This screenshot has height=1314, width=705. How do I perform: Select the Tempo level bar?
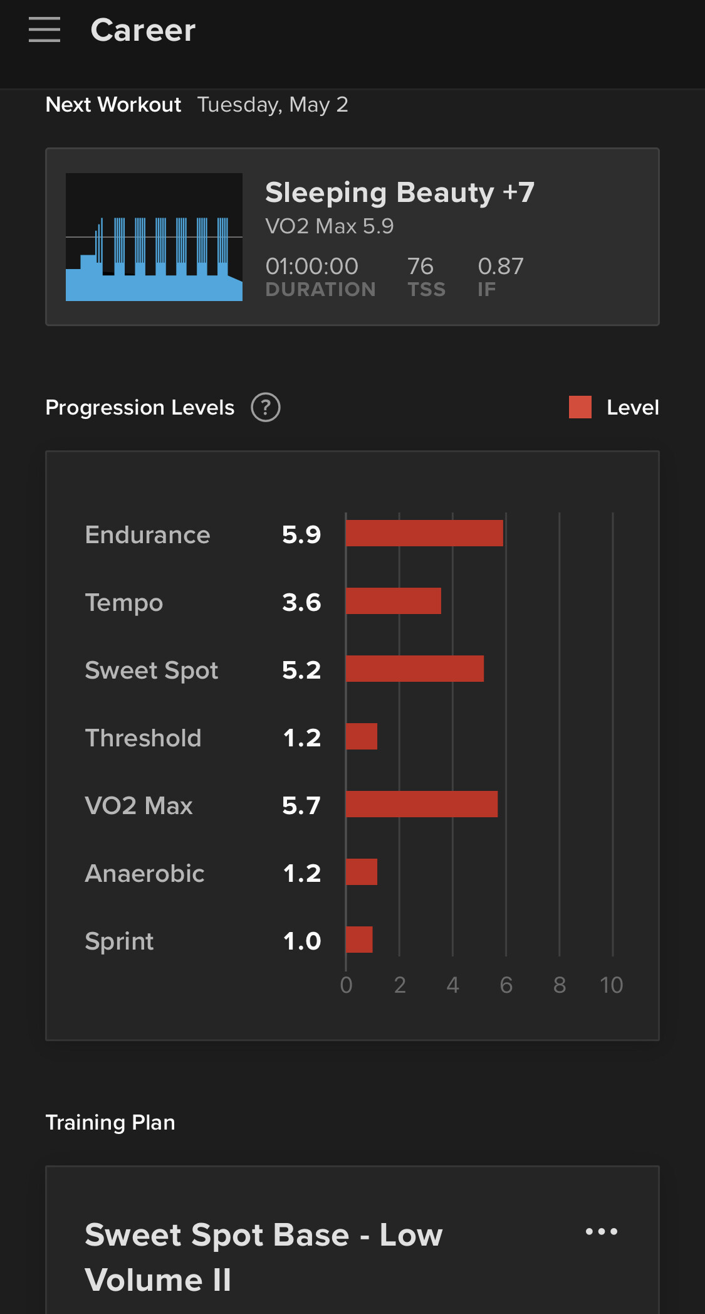point(393,601)
